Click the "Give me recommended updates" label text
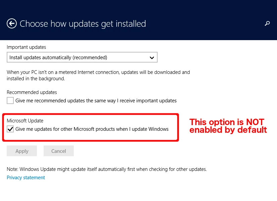This screenshot has height=201, width=277. coord(96,101)
